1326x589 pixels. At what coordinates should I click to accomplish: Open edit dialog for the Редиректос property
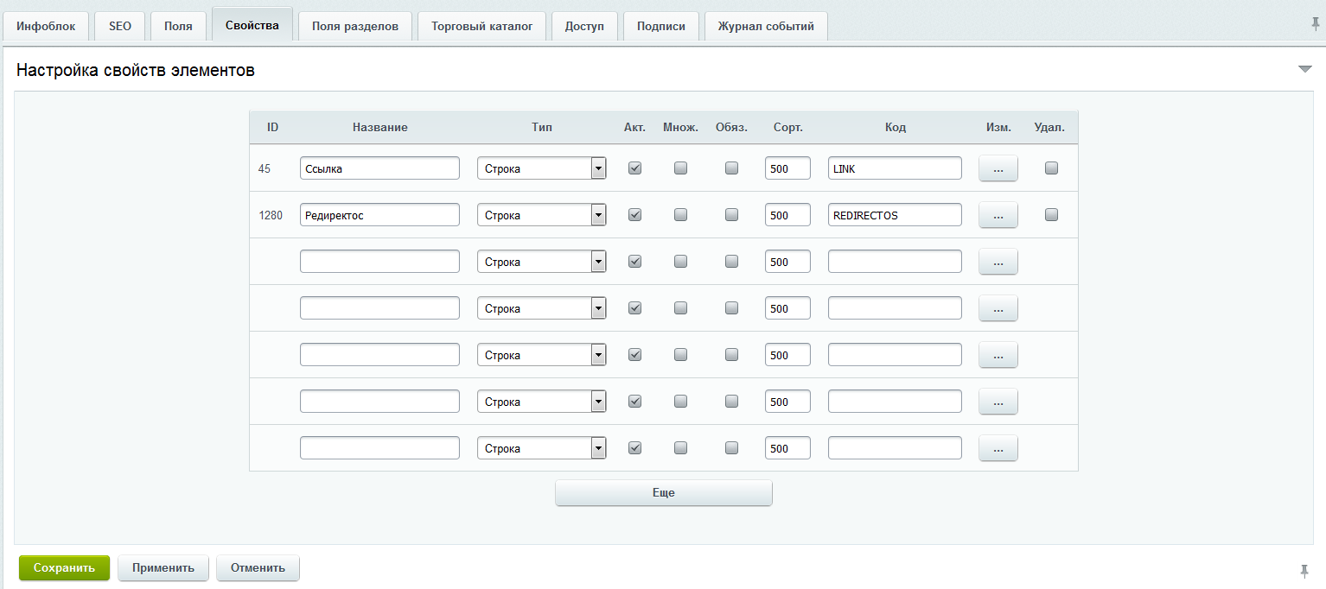pyautogui.click(x=998, y=215)
